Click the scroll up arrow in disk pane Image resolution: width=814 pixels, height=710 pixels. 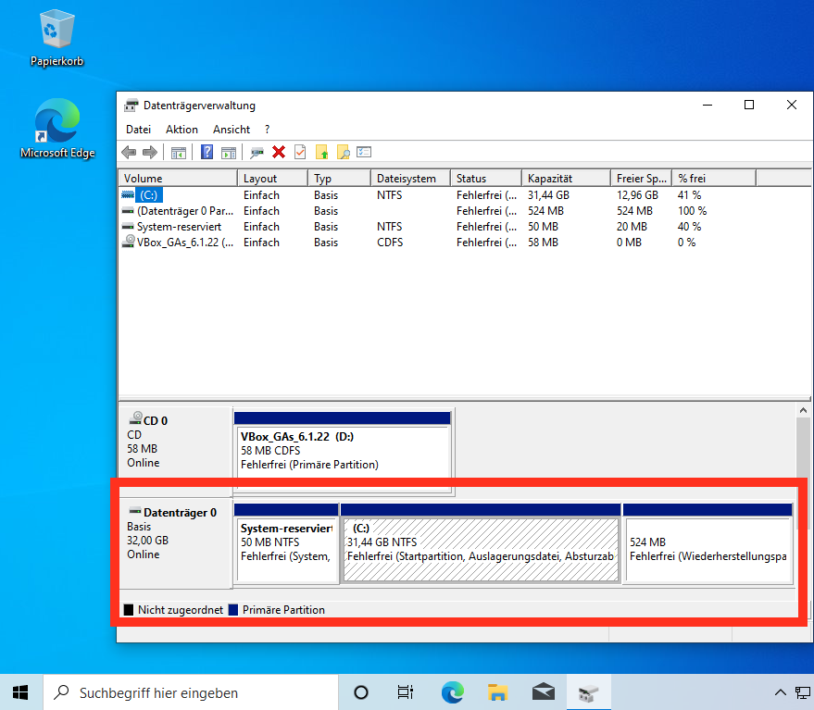[803, 410]
